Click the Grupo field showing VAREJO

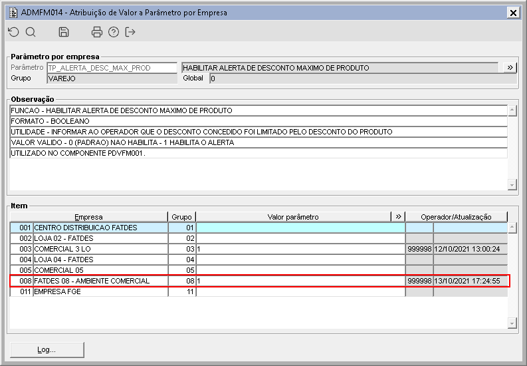(112, 79)
